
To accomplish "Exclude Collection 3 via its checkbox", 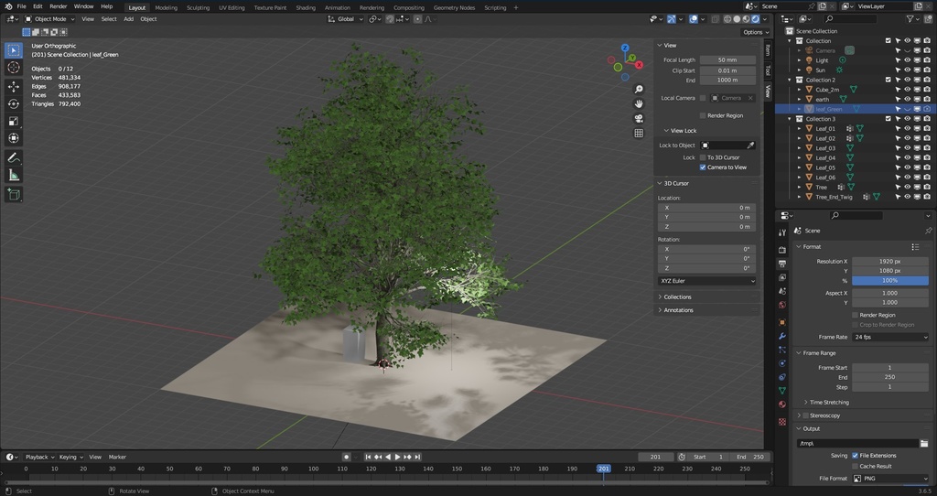I will pyautogui.click(x=888, y=119).
